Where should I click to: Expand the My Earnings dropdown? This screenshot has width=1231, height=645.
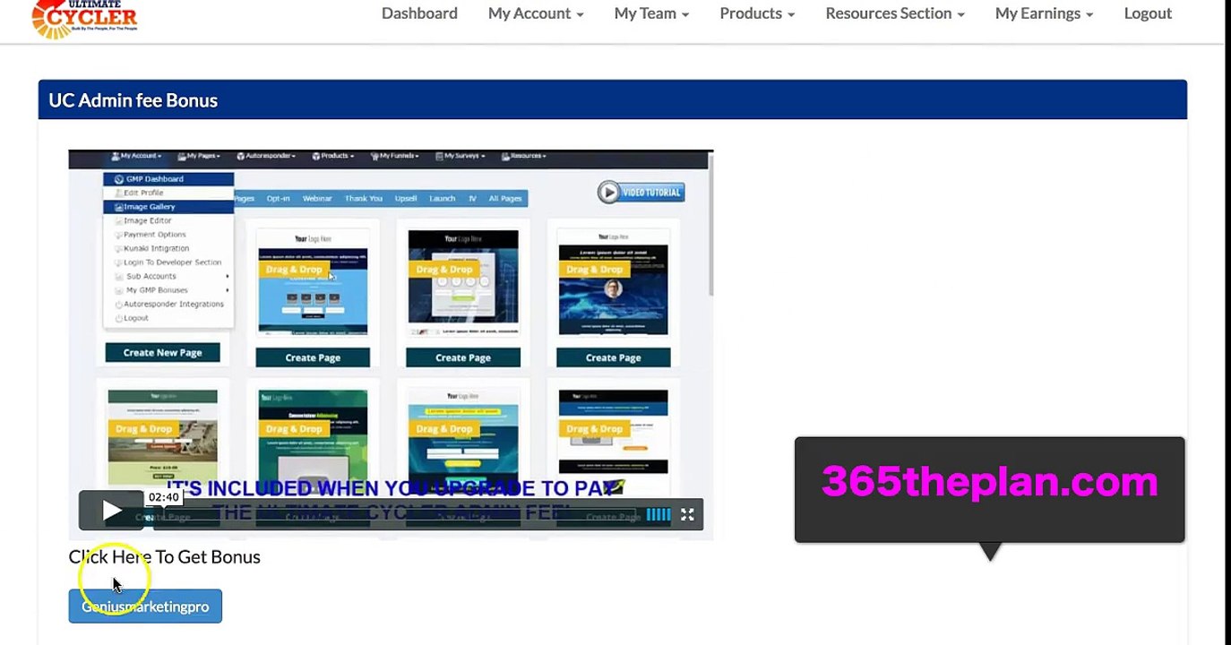[x=1044, y=13]
